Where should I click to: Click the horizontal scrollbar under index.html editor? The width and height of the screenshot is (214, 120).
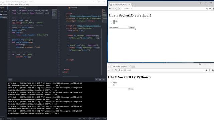click(71, 76)
